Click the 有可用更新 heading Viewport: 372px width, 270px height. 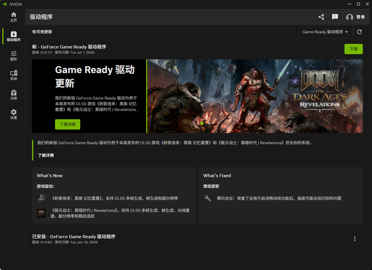[x=42, y=32]
